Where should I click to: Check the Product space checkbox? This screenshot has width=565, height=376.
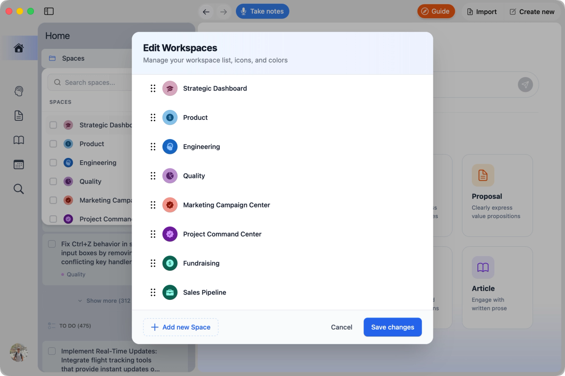[x=53, y=143]
